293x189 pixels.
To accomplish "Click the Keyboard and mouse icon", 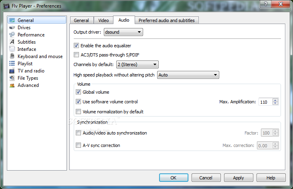I will coord(12,56).
